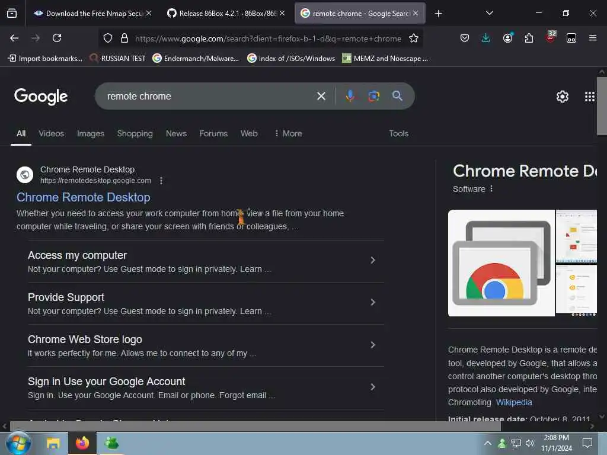Click the remote chrome search input
Screen dimensions: 607x455
click(x=209, y=96)
